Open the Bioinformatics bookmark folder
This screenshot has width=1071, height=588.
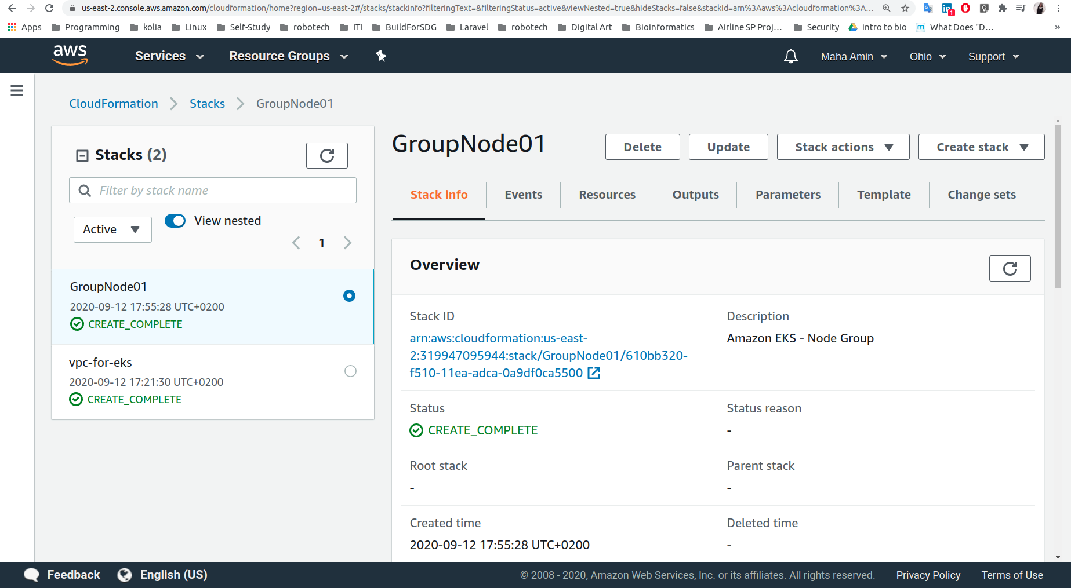[658, 27]
